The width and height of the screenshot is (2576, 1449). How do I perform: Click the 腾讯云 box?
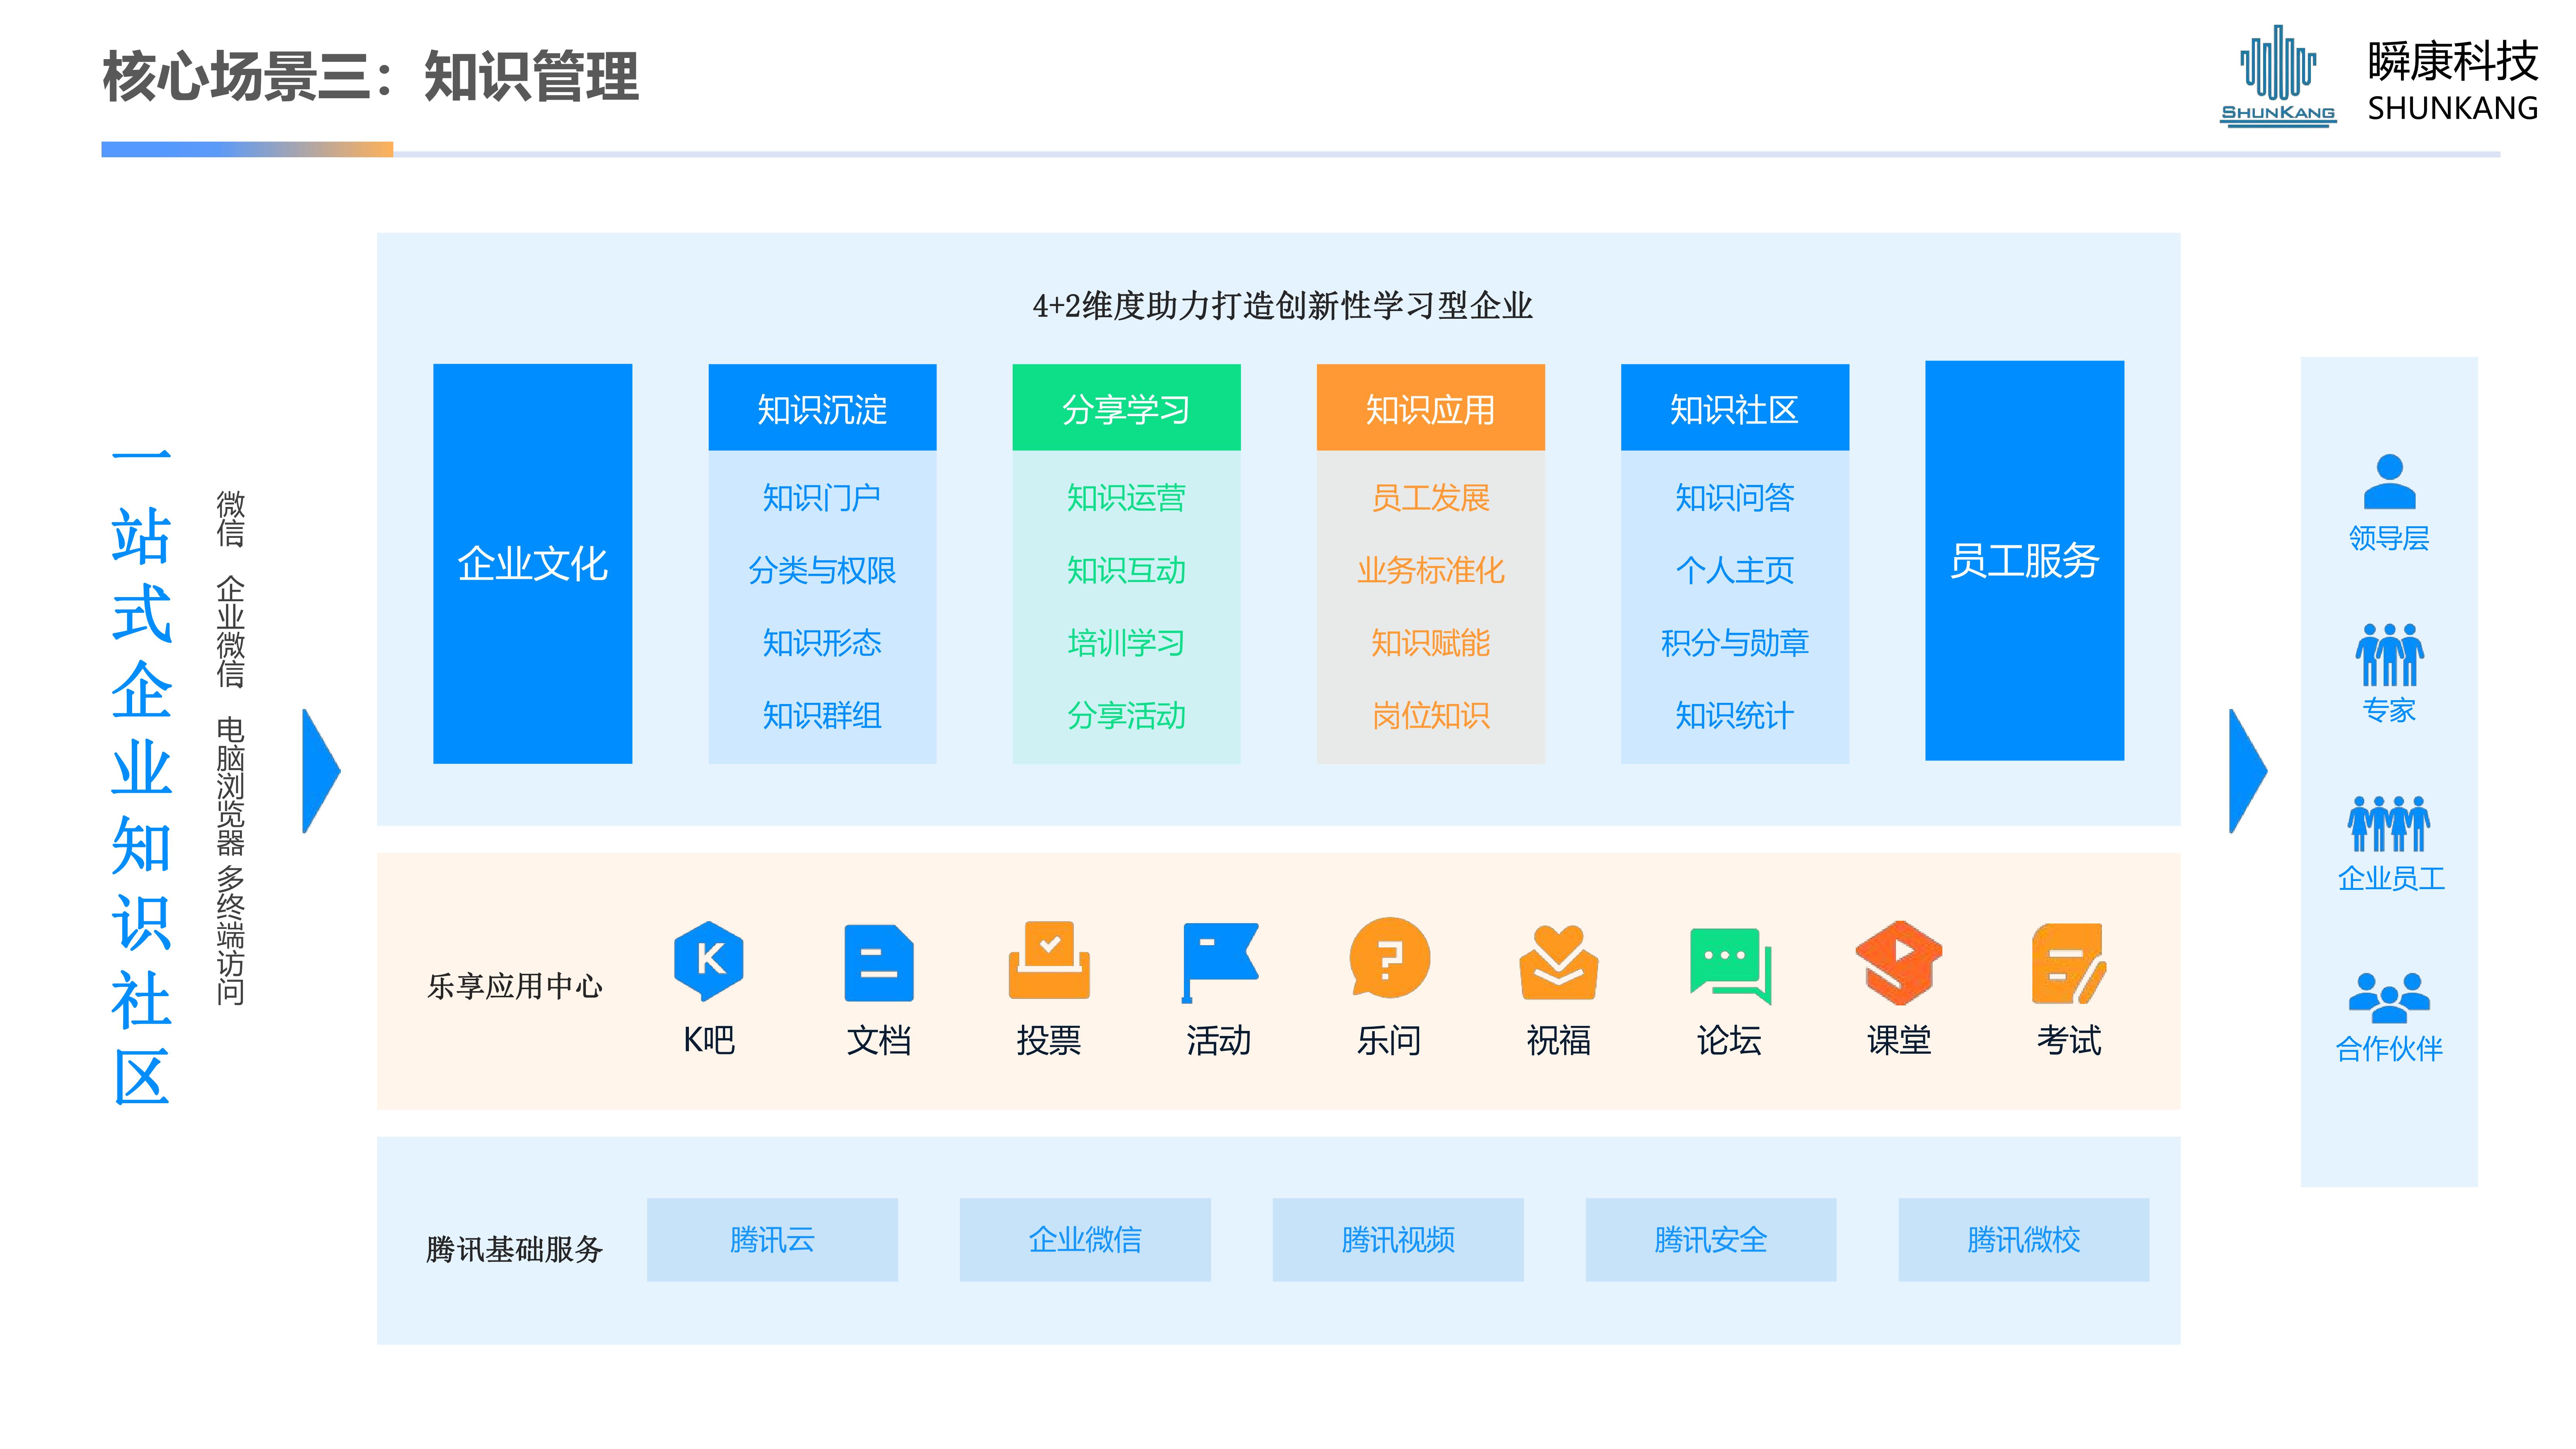coord(772,1239)
